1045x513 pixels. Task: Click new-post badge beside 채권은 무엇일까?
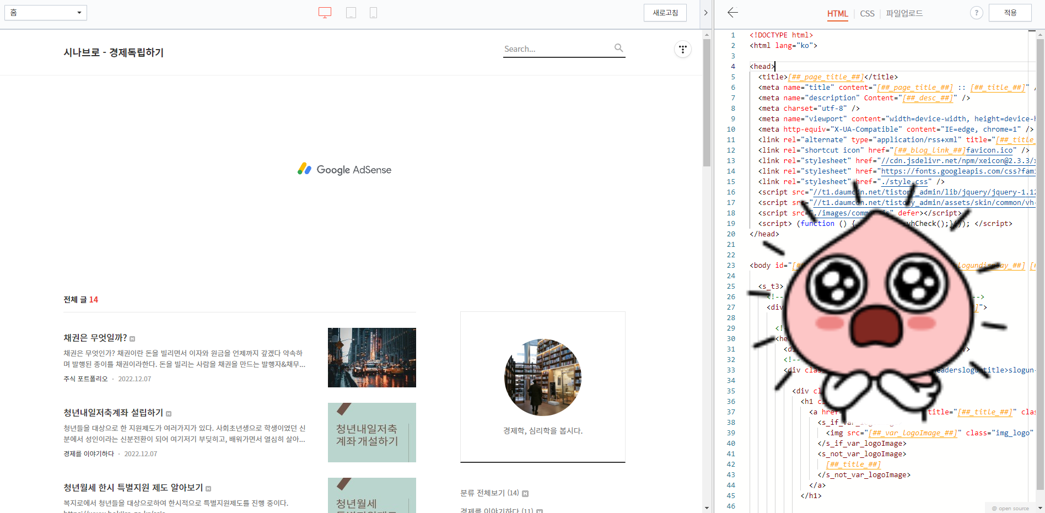pyautogui.click(x=132, y=339)
